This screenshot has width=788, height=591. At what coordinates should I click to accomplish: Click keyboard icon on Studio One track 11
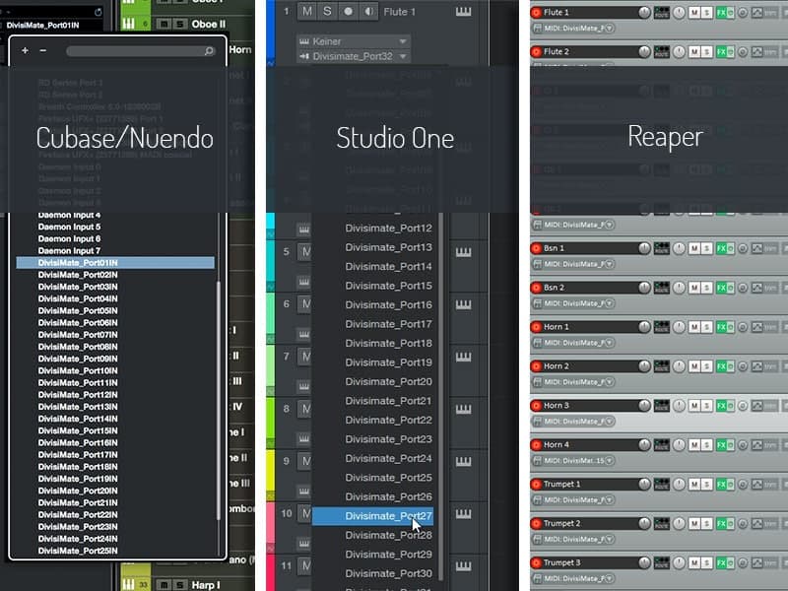point(463,566)
